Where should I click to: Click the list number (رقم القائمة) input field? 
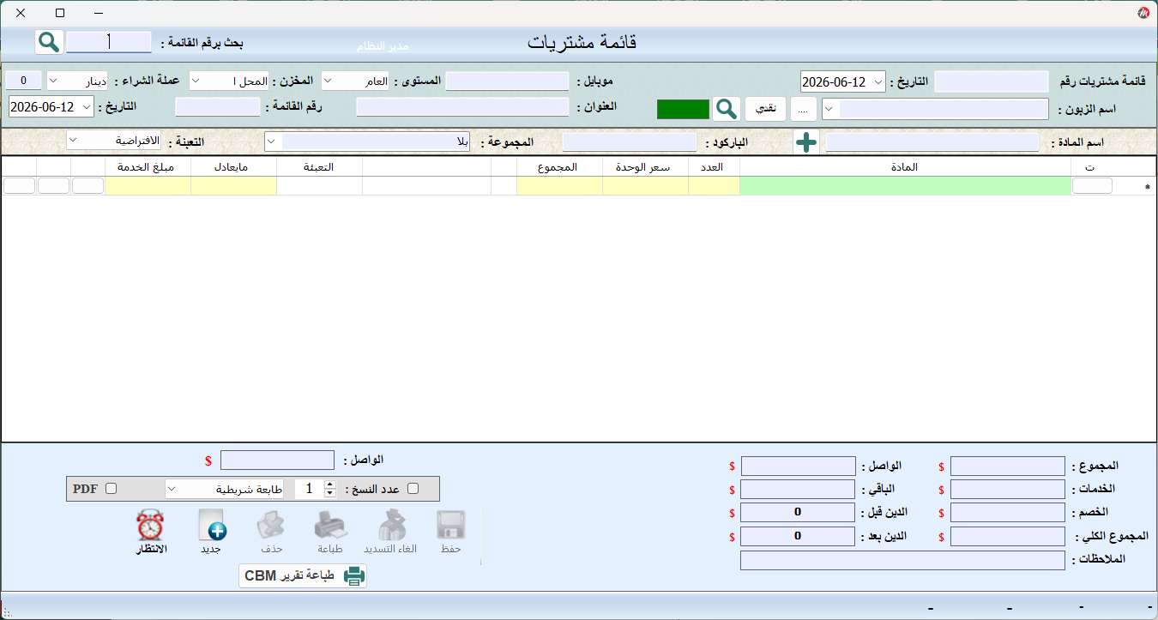[218, 106]
